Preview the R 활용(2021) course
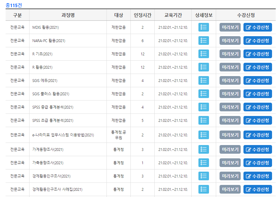This screenshot has height=197, width=277. (230, 67)
